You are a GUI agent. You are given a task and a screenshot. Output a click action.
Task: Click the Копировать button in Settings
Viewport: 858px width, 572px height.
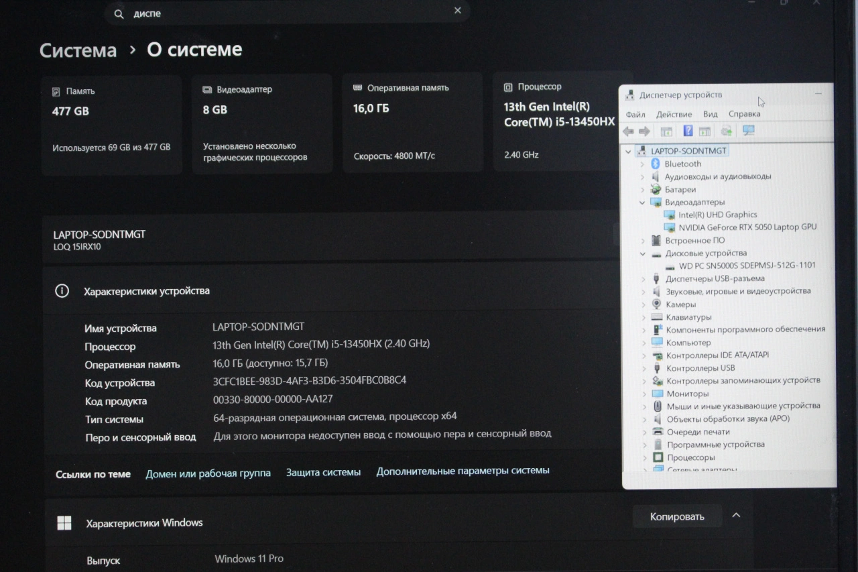tap(677, 516)
